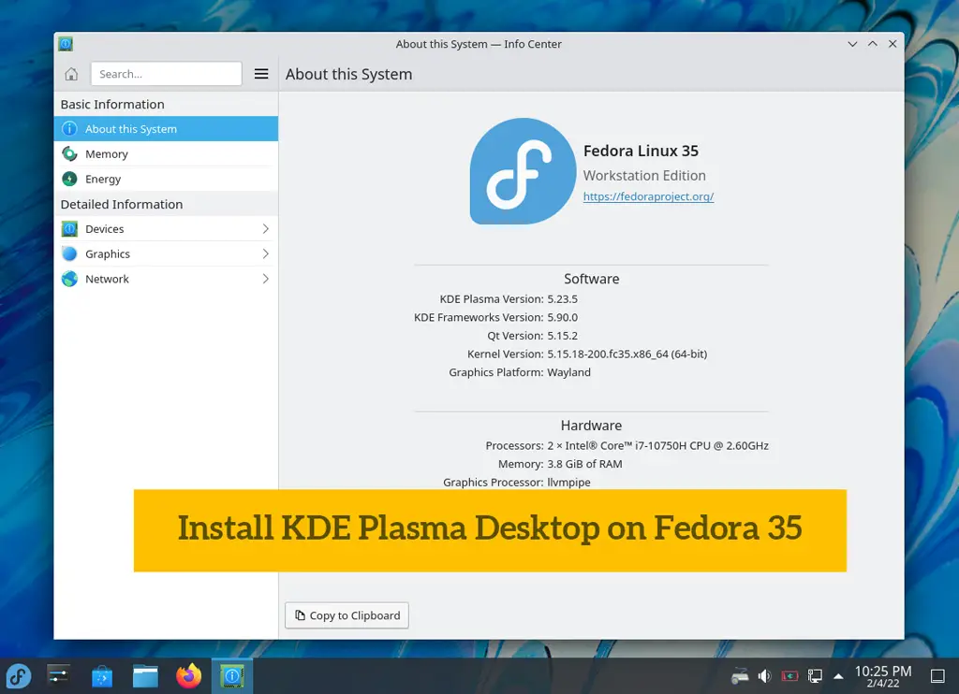Minimize the Info Center window
This screenshot has width=959, height=694.
852,44
